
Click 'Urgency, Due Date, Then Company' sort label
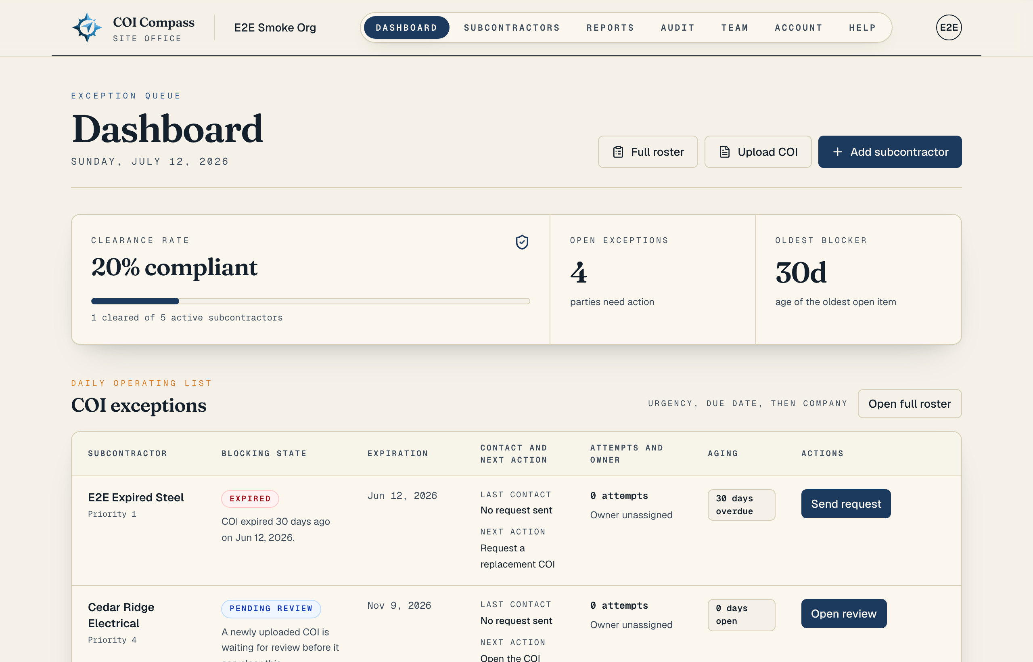[748, 404]
